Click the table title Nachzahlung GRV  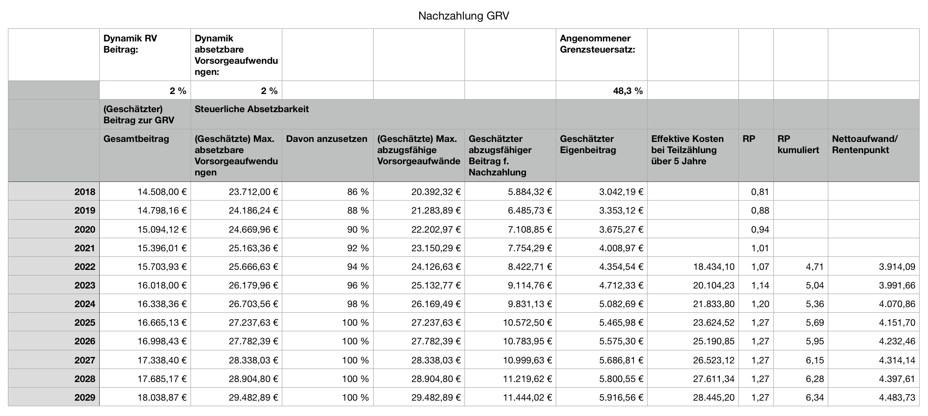point(464,16)
